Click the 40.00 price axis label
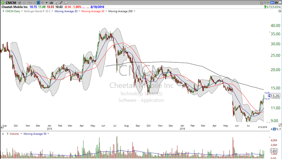The image size is (282, 159). click(x=275, y=26)
